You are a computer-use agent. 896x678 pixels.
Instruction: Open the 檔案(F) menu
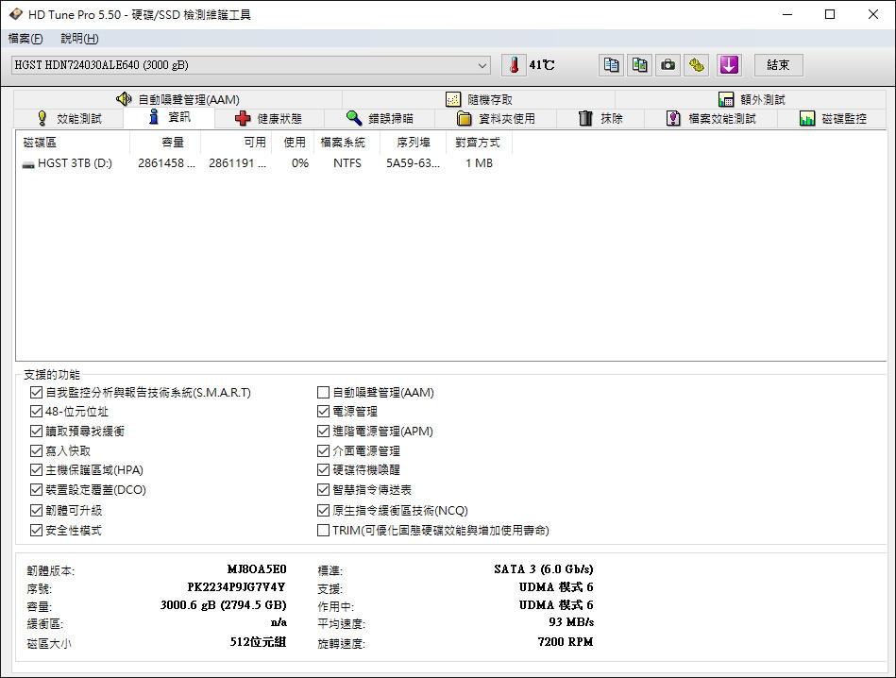(x=25, y=39)
